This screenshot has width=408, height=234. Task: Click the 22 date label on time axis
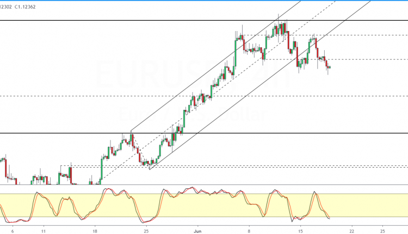[x=352, y=231]
